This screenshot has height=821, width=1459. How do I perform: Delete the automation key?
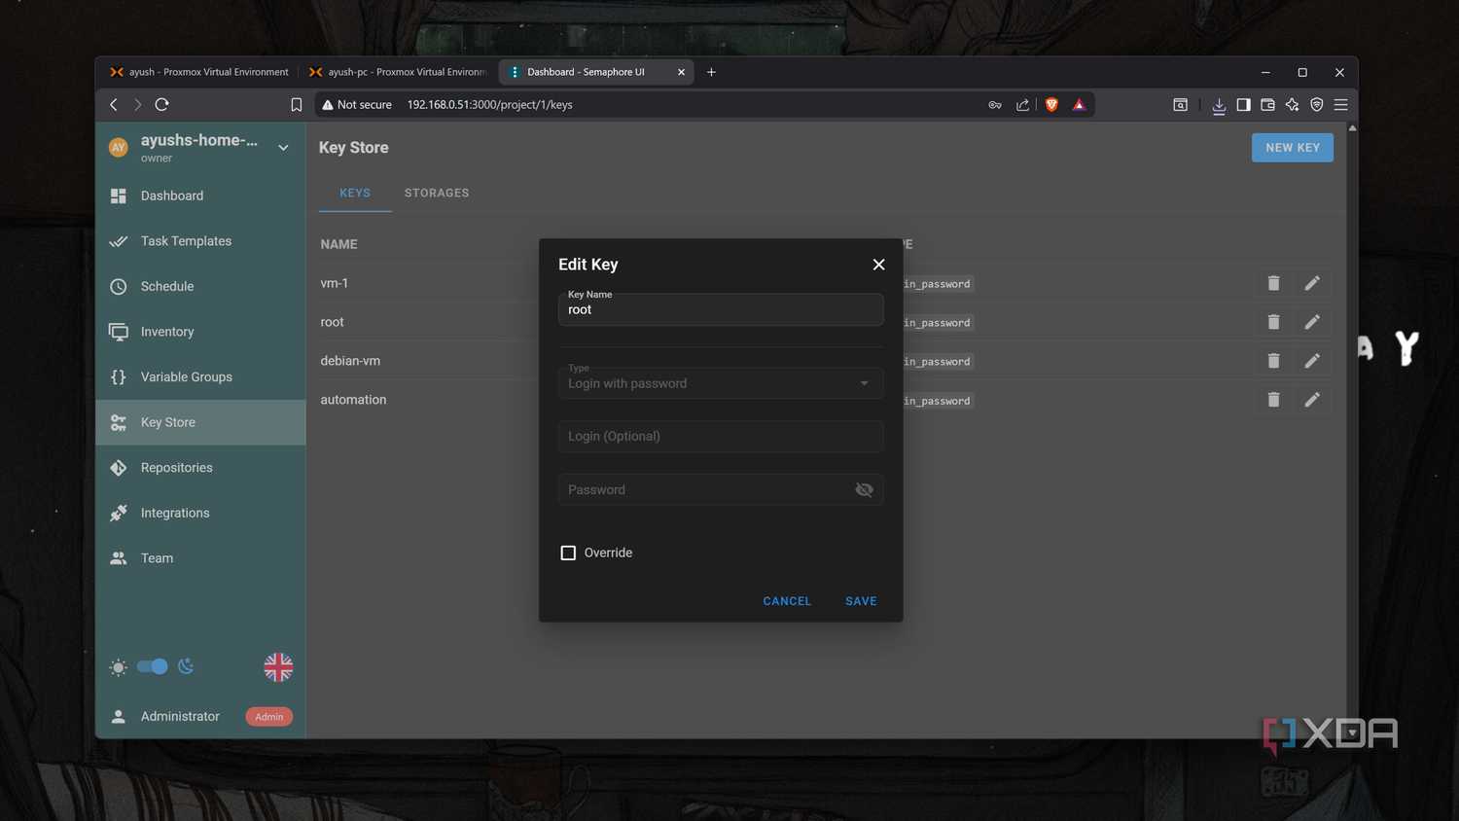(1273, 400)
